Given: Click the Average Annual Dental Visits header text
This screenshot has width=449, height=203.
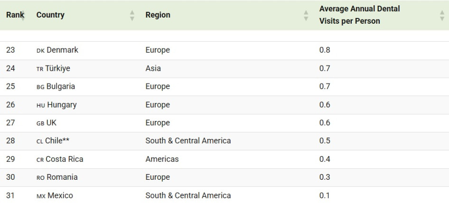Looking at the screenshot, I should (359, 15).
